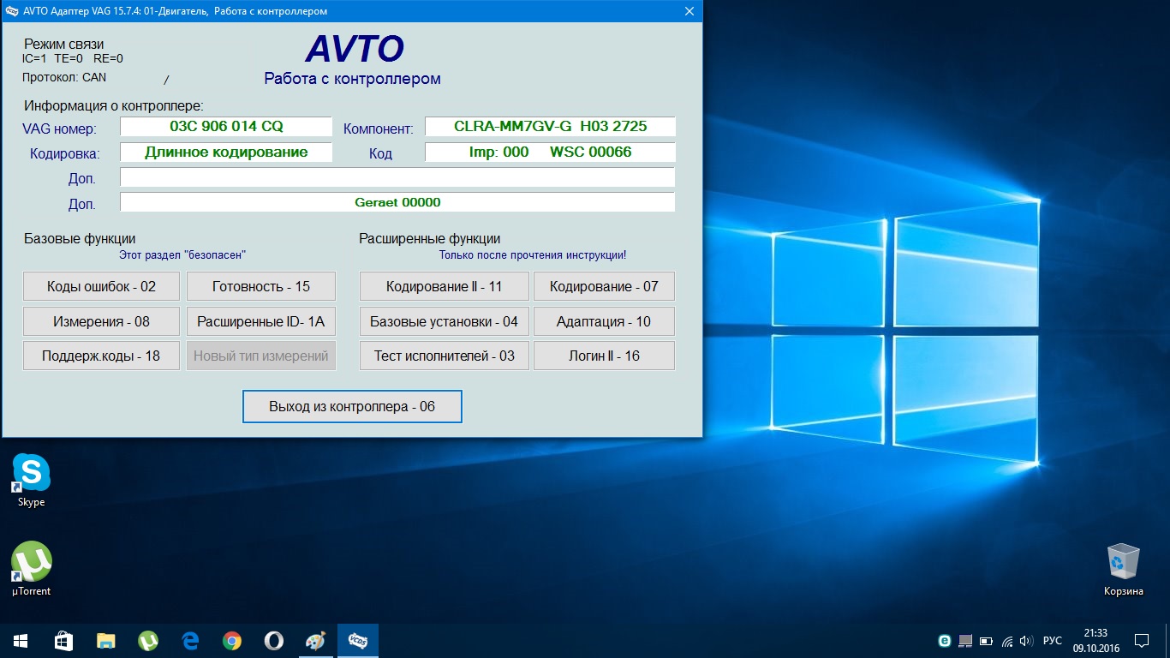1170x658 pixels.
Task: Open the Action Center notifications icon
Action: [1141, 640]
